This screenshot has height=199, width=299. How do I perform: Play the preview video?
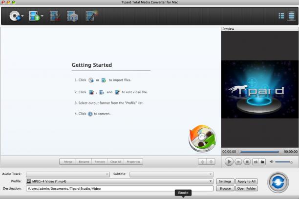coord(229,161)
